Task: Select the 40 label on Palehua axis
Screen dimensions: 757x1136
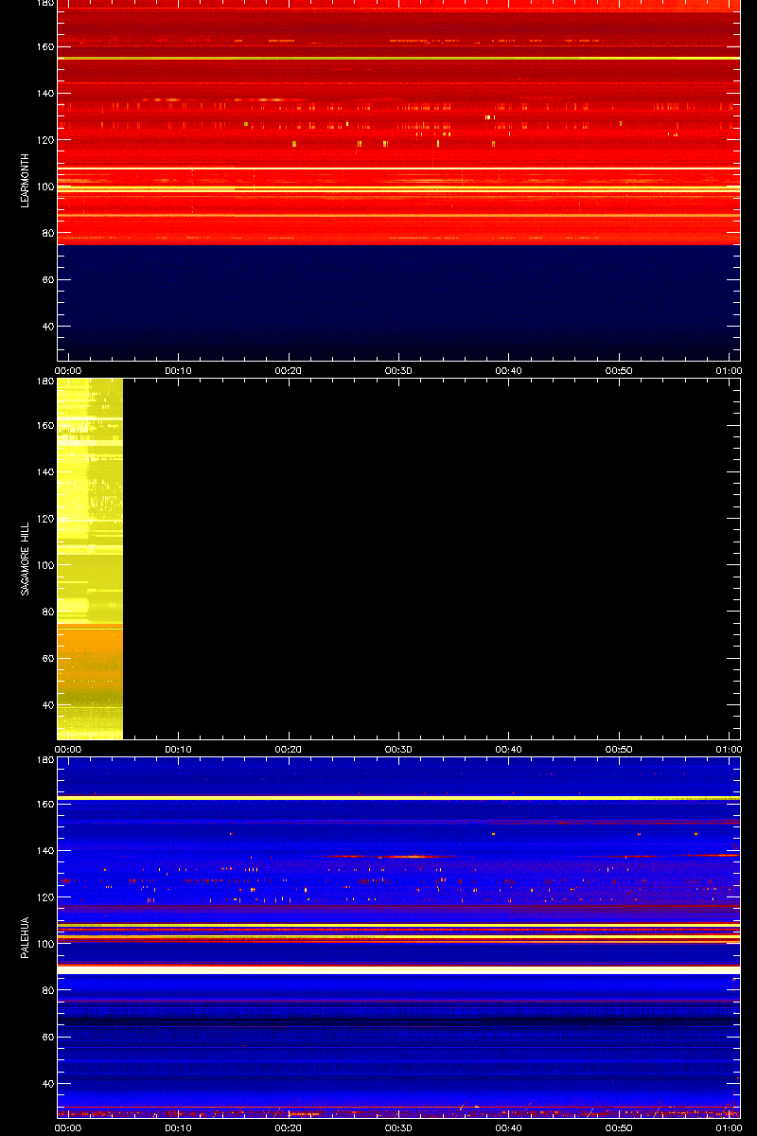Action: tap(47, 1084)
